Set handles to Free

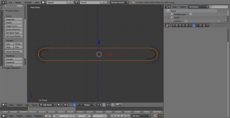18,47
